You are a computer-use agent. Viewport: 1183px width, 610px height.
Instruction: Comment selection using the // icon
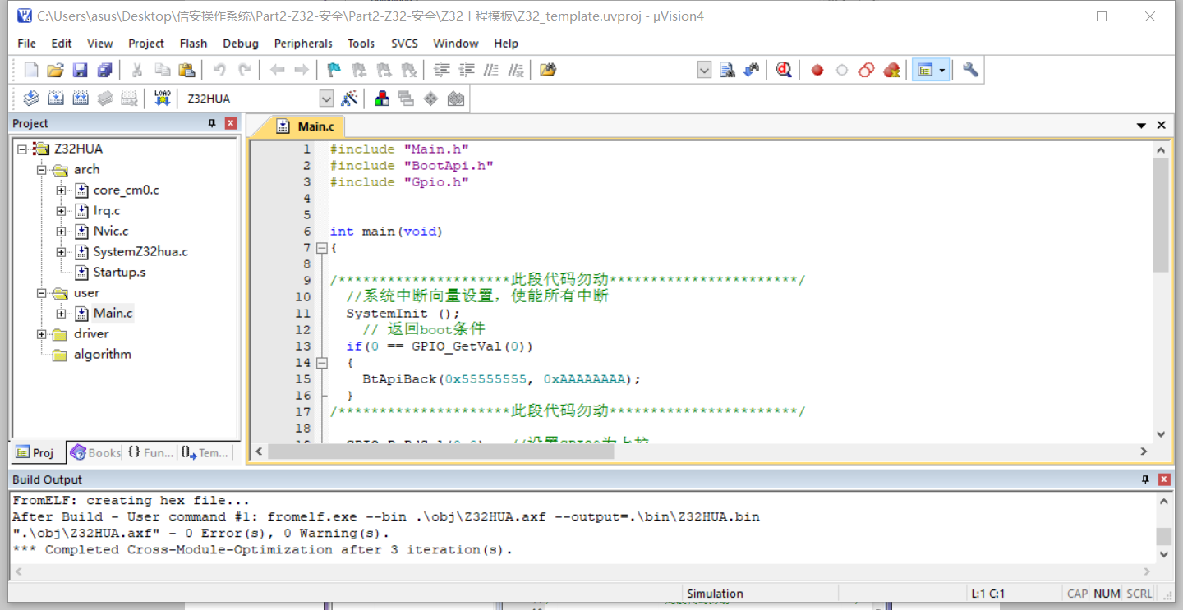click(x=491, y=71)
